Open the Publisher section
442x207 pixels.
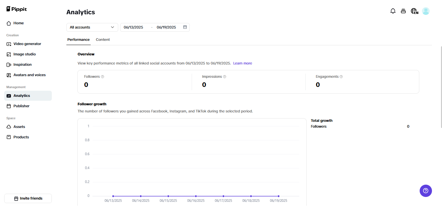(x=21, y=106)
